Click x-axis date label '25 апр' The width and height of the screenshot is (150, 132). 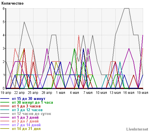33,93
